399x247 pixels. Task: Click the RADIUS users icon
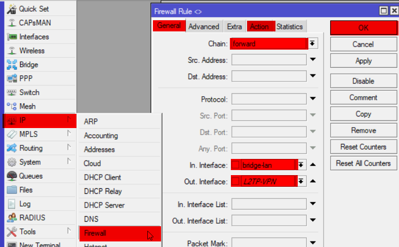(x=11, y=218)
